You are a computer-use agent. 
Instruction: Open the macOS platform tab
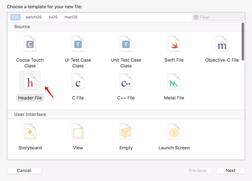(71, 17)
